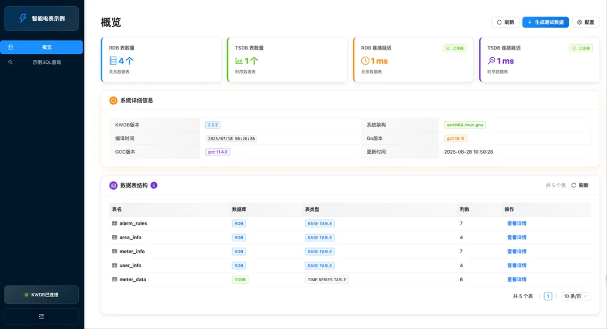The image size is (607, 329).
Task: Click 刷新 button in the page header
Action: click(505, 22)
